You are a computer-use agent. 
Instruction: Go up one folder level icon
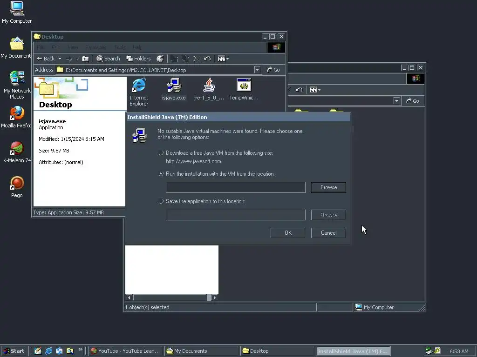(86, 59)
